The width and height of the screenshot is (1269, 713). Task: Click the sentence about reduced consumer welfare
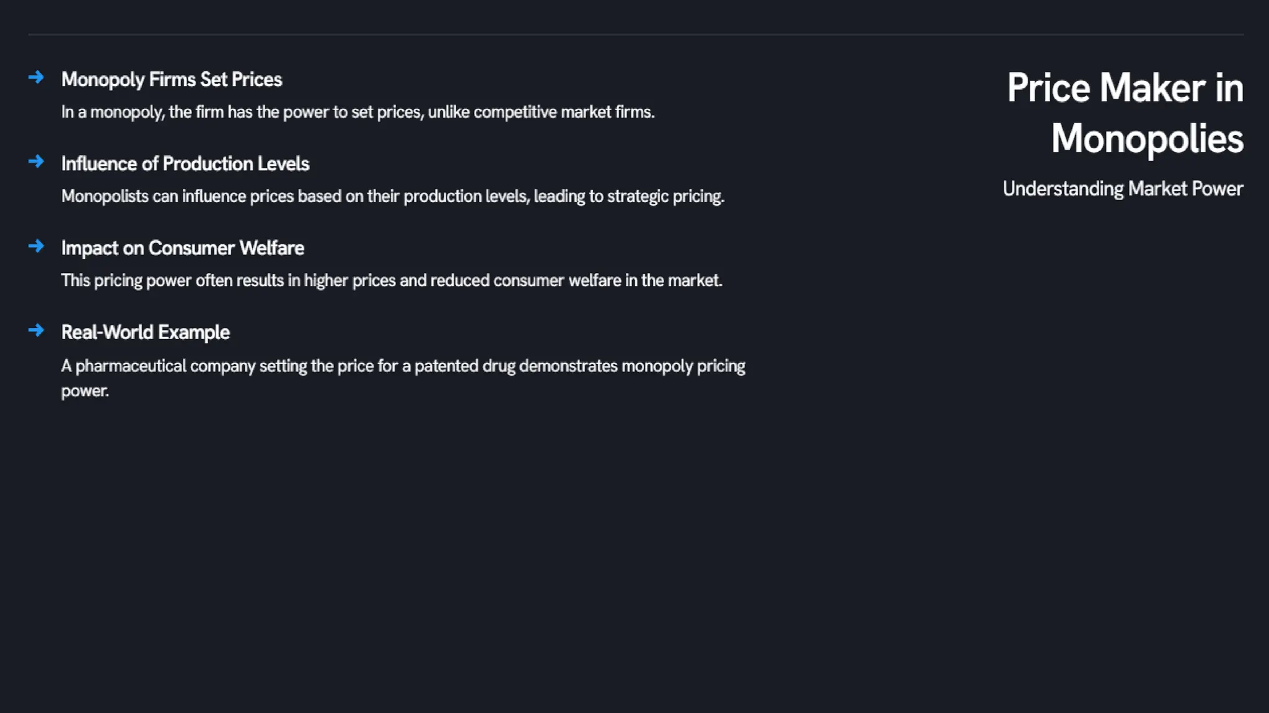(392, 280)
